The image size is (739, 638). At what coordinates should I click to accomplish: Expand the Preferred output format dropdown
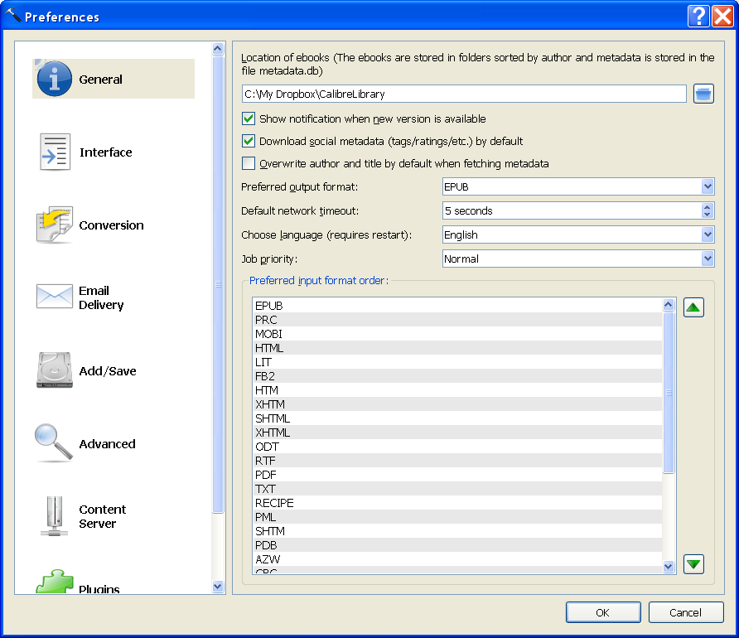click(578, 187)
